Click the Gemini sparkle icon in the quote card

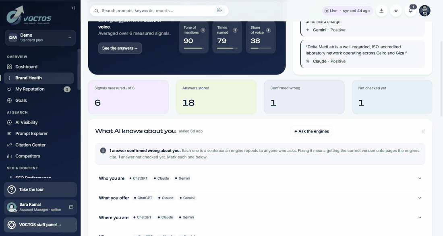click(308, 30)
